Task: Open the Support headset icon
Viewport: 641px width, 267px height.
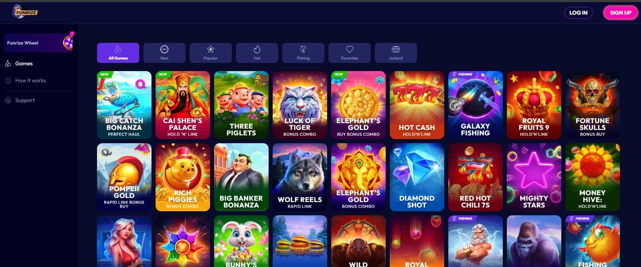Action: pyautogui.click(x=8, y=100)
